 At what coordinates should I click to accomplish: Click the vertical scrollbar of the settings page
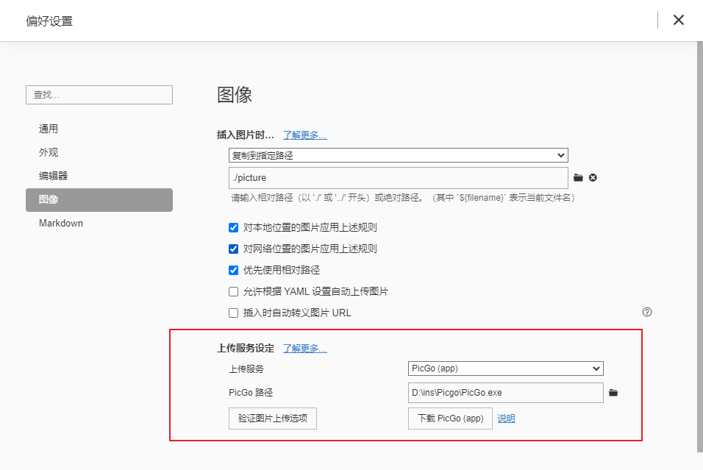point(700,246)
